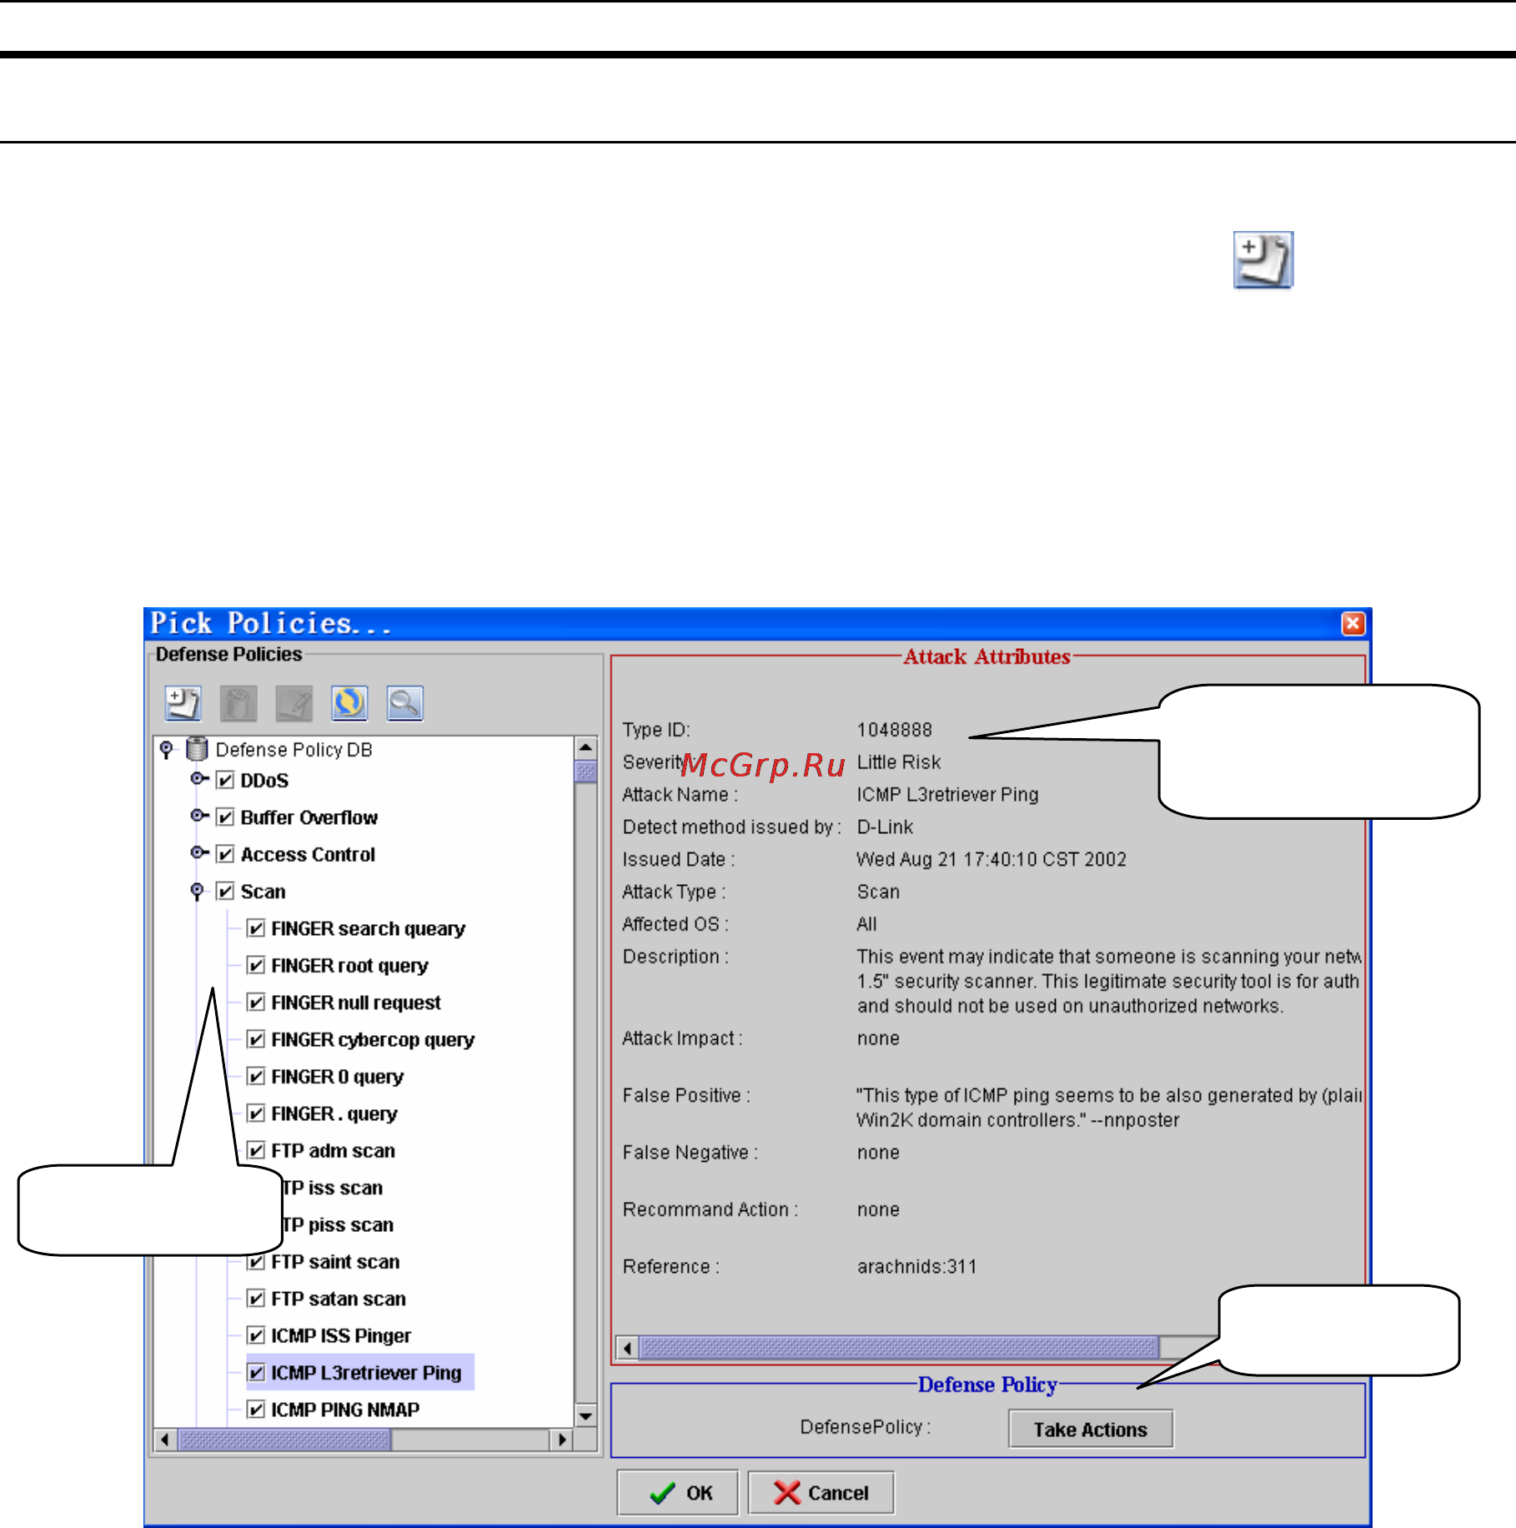The image size is (1516, 1528).
Task: Select the Defense Policy DB label
Action: (x=294, y=750)
